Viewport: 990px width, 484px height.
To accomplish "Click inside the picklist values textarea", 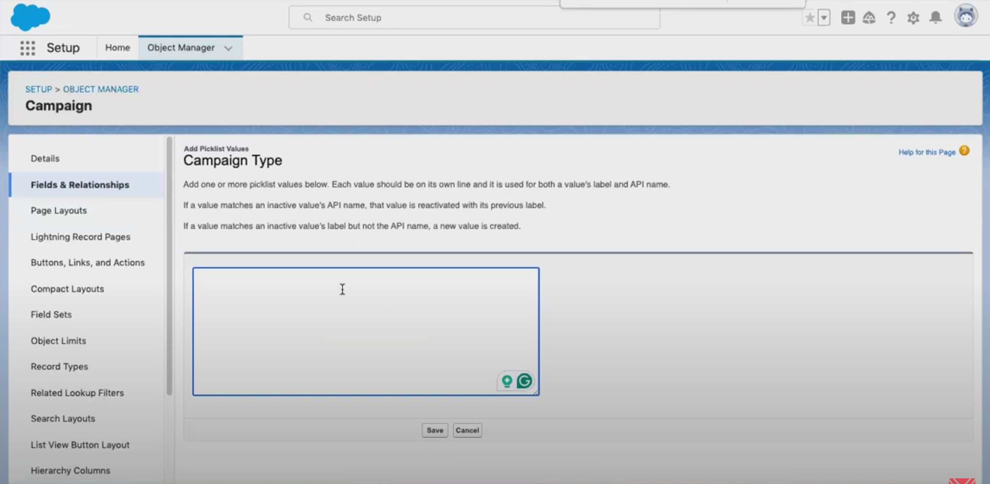I will [x=366, y=331].
